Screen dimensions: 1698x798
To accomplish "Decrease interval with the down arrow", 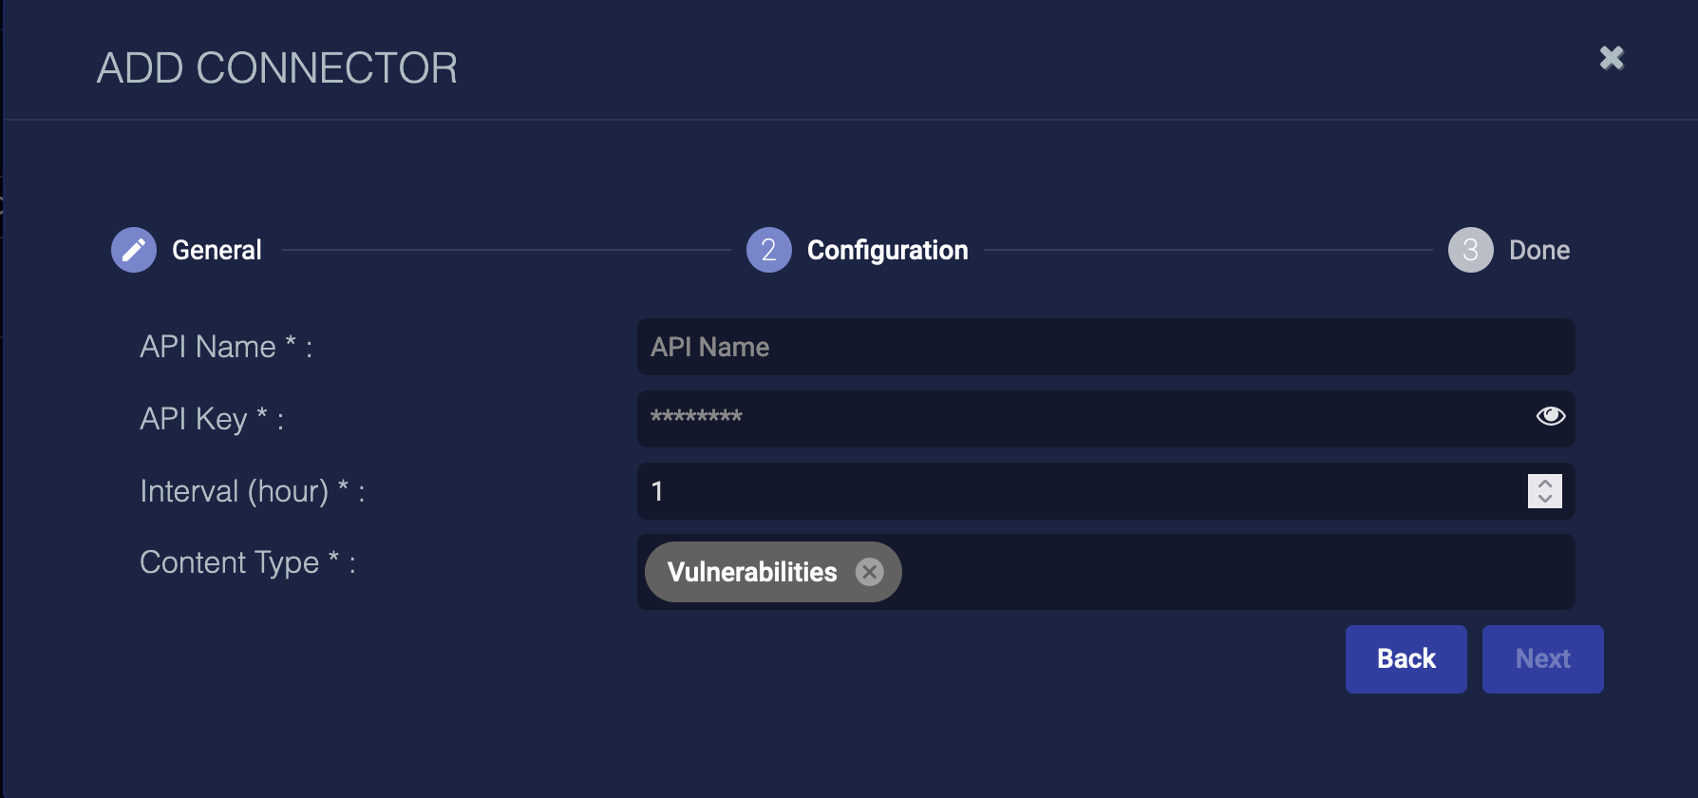I will [x=1545, y=499].
